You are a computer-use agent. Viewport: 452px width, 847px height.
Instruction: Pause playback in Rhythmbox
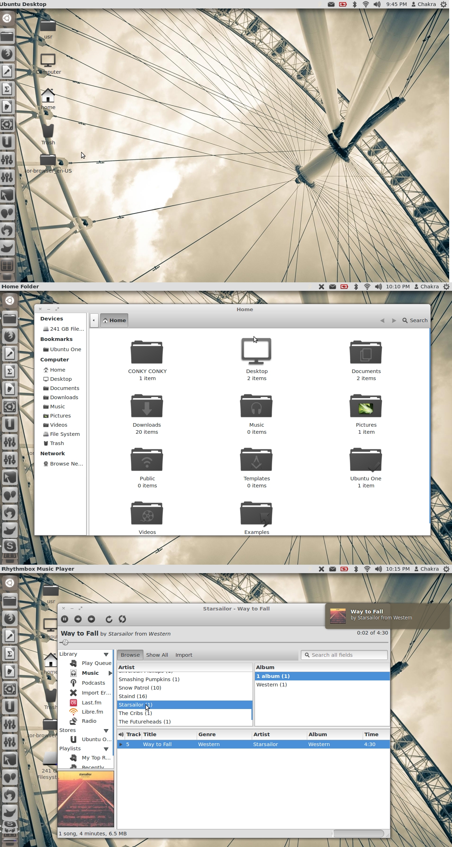(x=65, y=619)
